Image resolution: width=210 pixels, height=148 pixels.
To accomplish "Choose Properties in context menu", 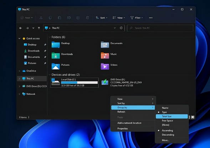I will click(x=133, y=128).
